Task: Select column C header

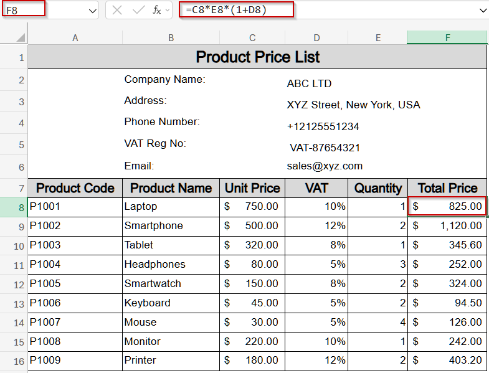Action: [252, 37]
